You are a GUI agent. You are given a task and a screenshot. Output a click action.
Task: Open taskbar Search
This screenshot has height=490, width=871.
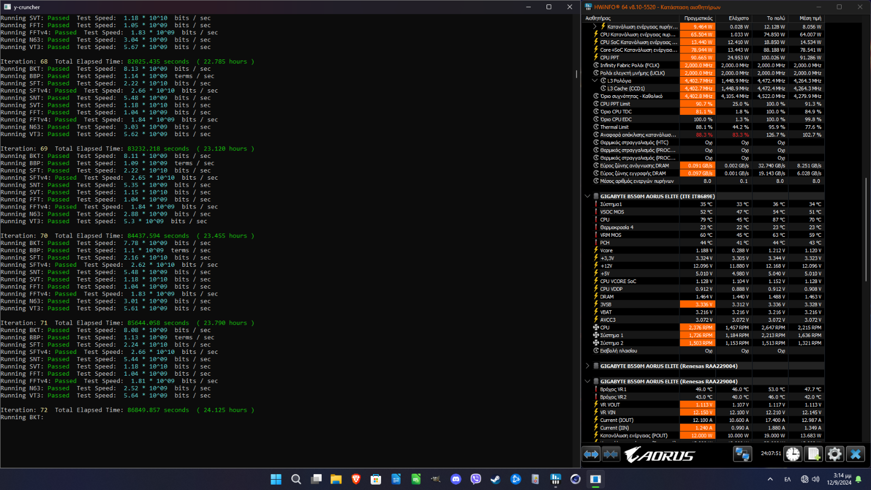pos(296,479)
